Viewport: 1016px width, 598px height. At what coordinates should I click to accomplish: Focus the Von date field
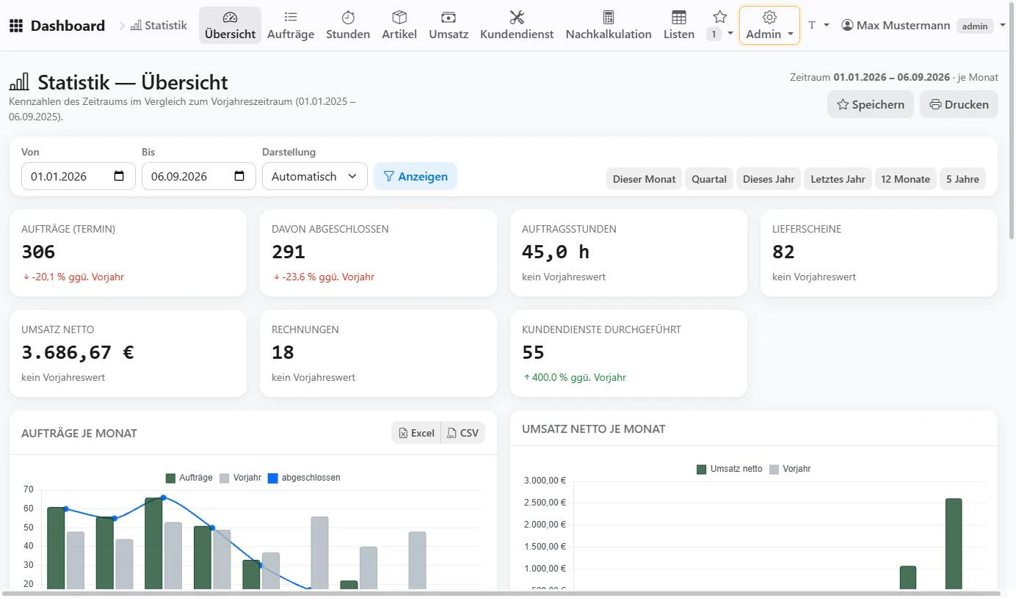[x=79, y=176]
